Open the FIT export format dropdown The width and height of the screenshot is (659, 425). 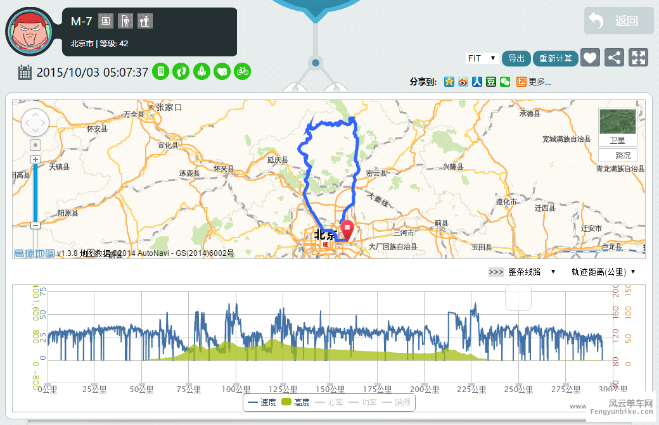(x=482, y=58)
